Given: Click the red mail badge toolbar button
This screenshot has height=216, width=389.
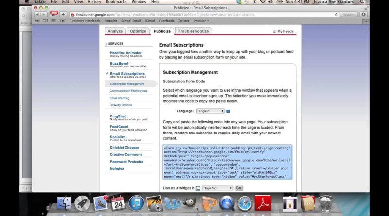Looking at the screenshot, I should [x=53, y=14].
